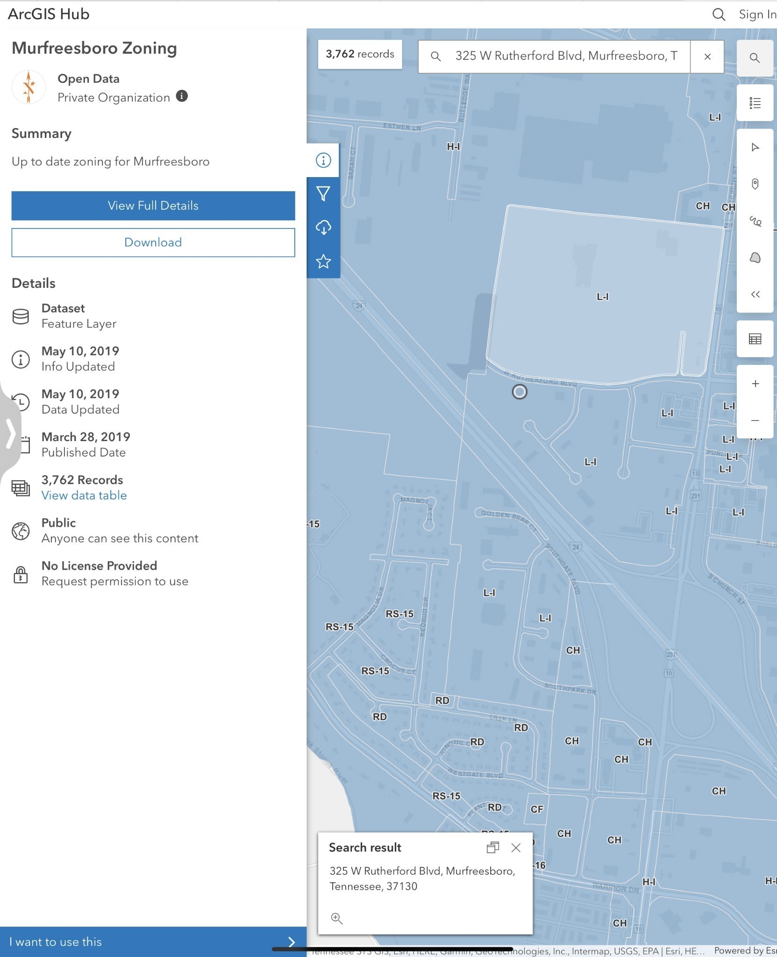This screenshot has height=957, width=777.
Task: Choose the point marker draw tool
Action: [x=755, y=184]
